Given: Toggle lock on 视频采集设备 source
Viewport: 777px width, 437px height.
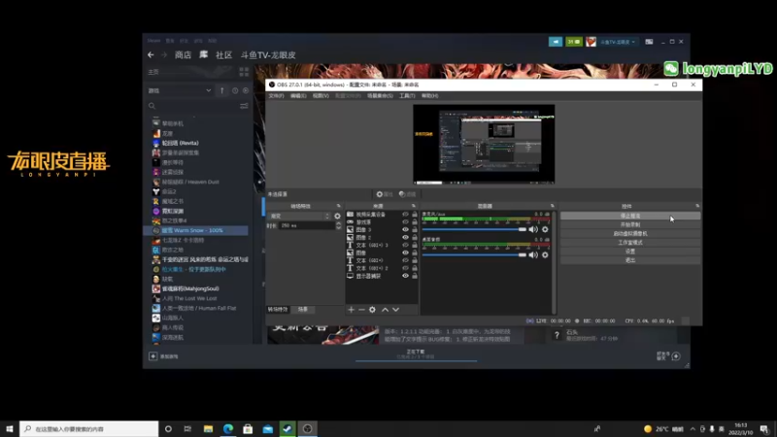Looking at the screenshot, I should click(x=415, y=215).
